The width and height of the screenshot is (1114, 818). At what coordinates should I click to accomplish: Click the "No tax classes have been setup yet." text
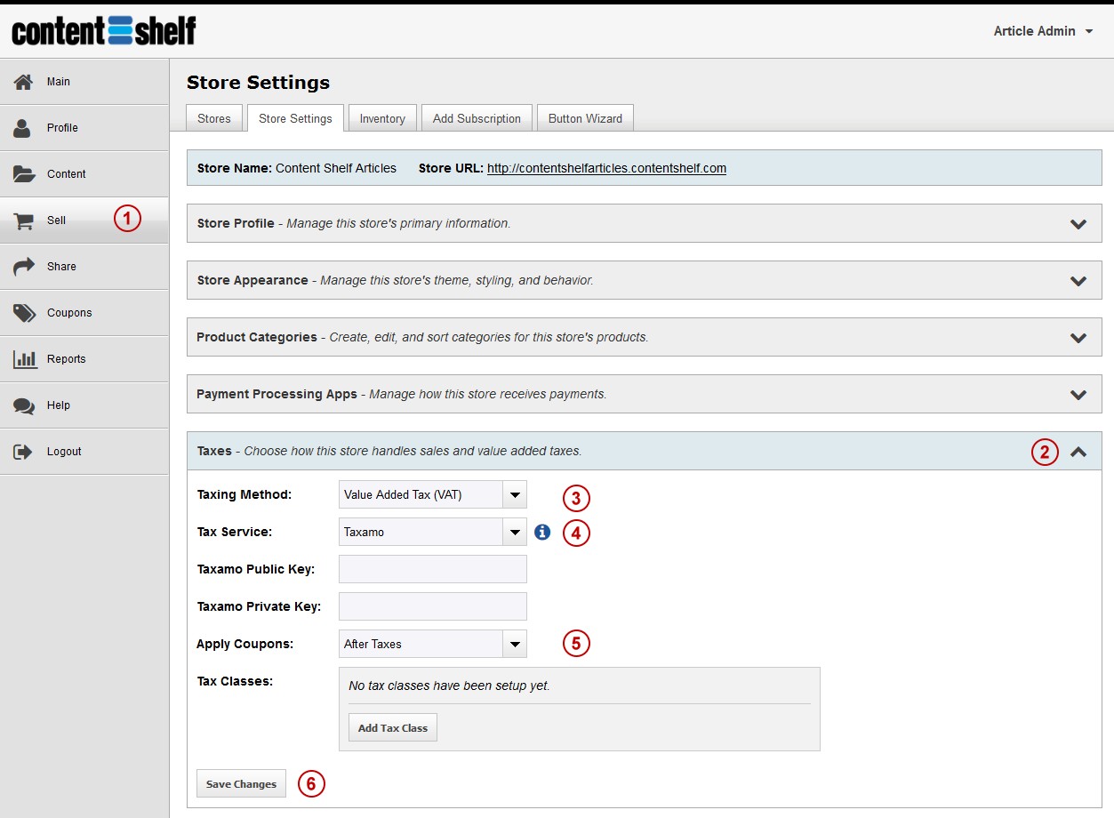click(449, 686)
